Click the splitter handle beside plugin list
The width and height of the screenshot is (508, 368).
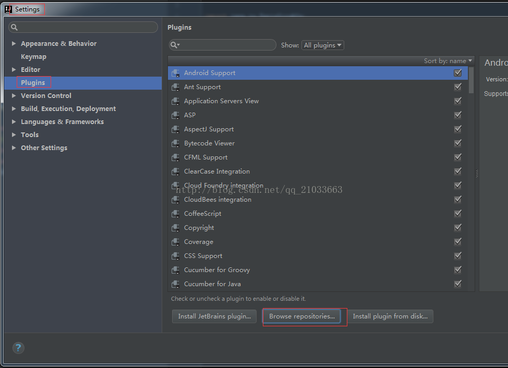477,174
